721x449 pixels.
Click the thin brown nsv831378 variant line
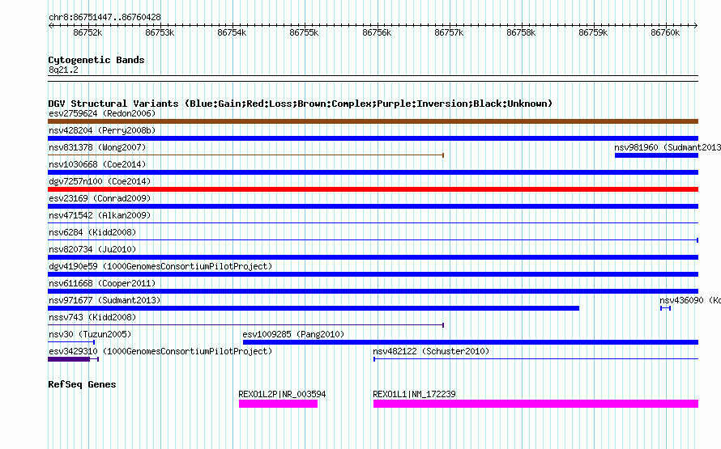click(x=246, y=155)
